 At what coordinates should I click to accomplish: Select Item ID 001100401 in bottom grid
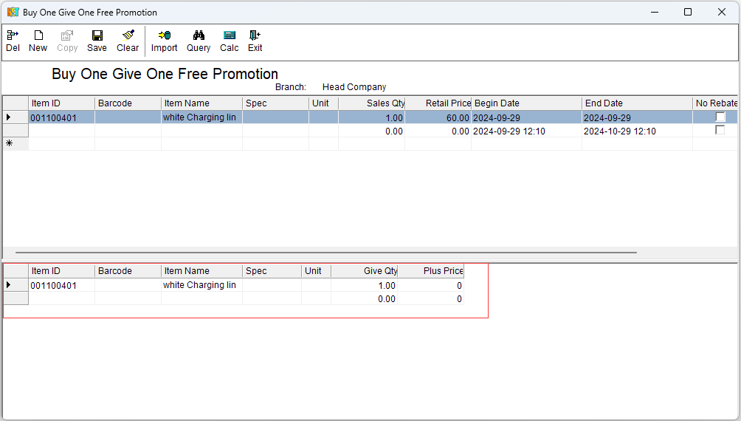coord(54,286)
